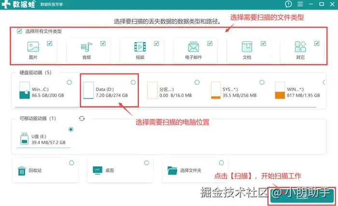Uncheck the 电子邮件 checkbox

pyautogui.click(x=210, y=43)
